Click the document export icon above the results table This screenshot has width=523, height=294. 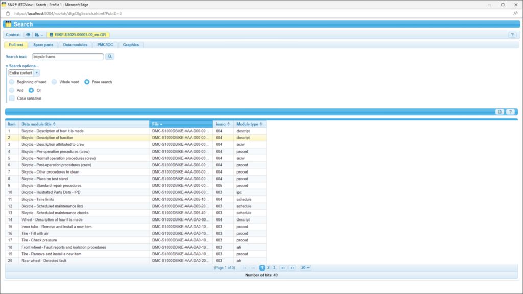[x=500, y=111]
